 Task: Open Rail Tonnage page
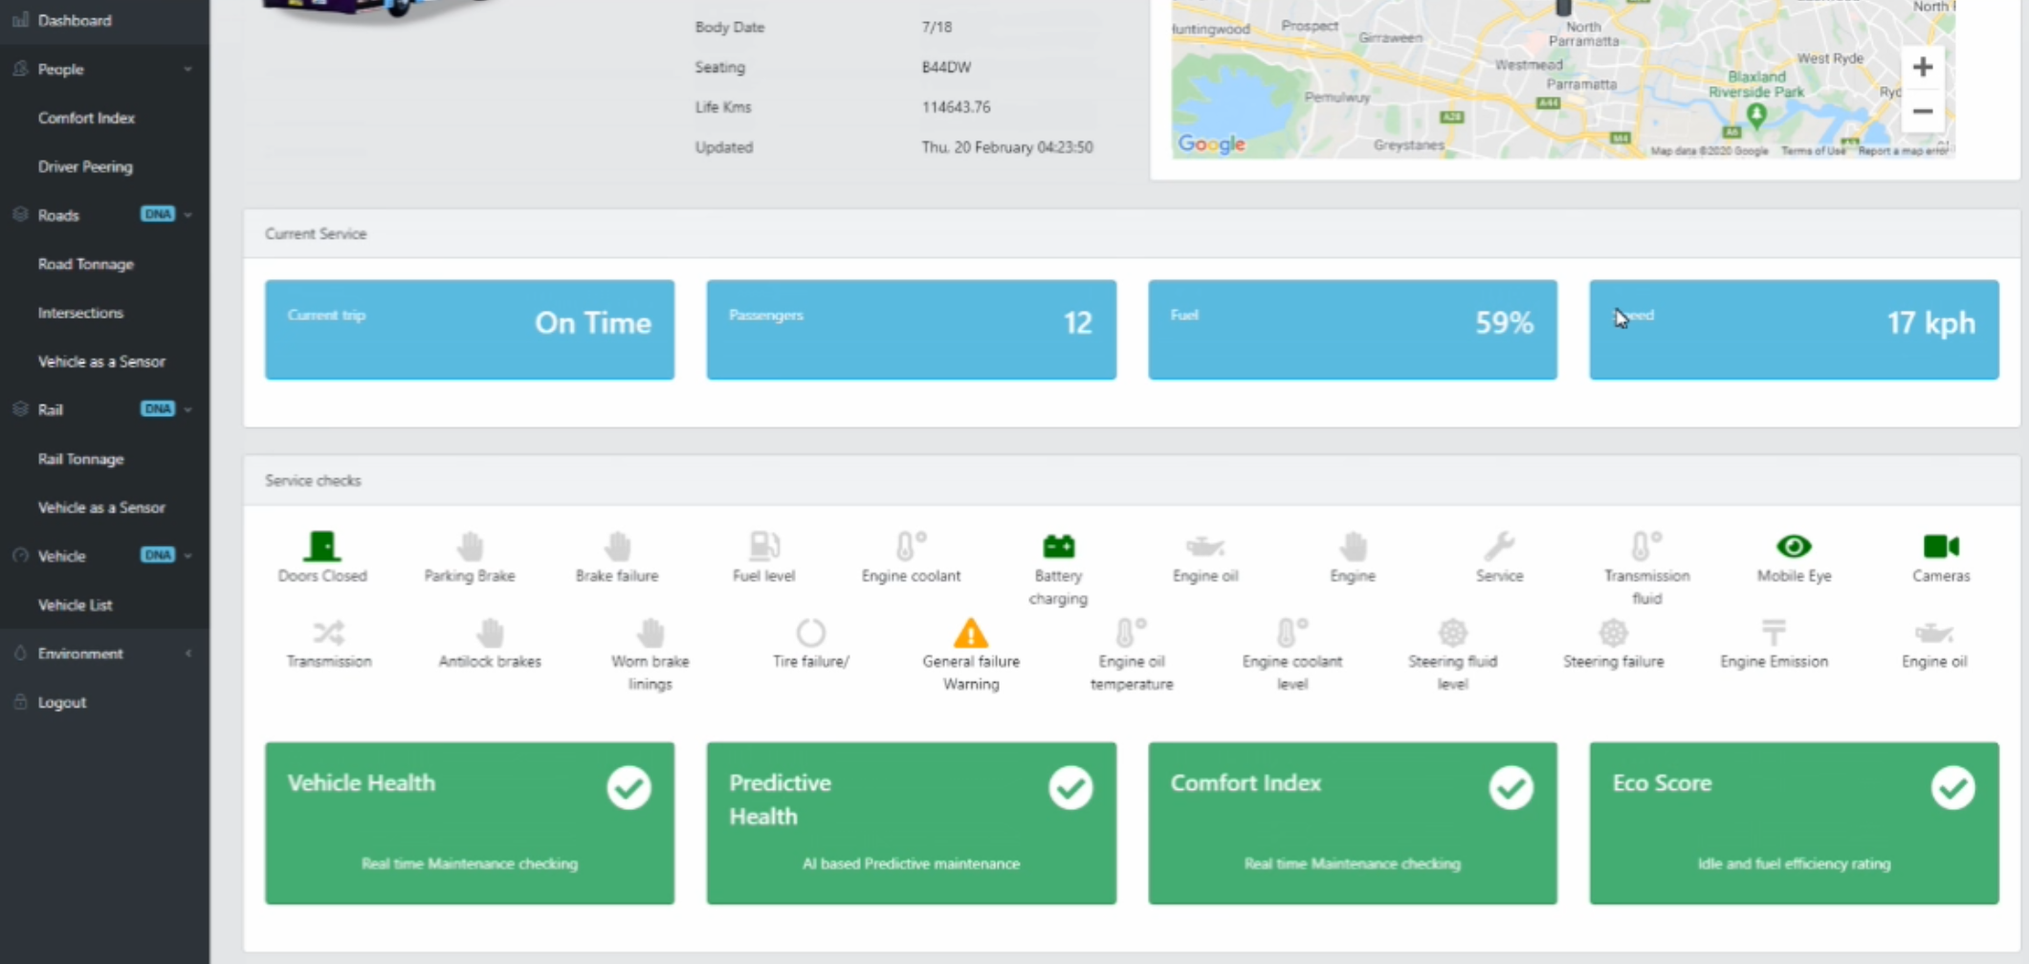(80, 459)
